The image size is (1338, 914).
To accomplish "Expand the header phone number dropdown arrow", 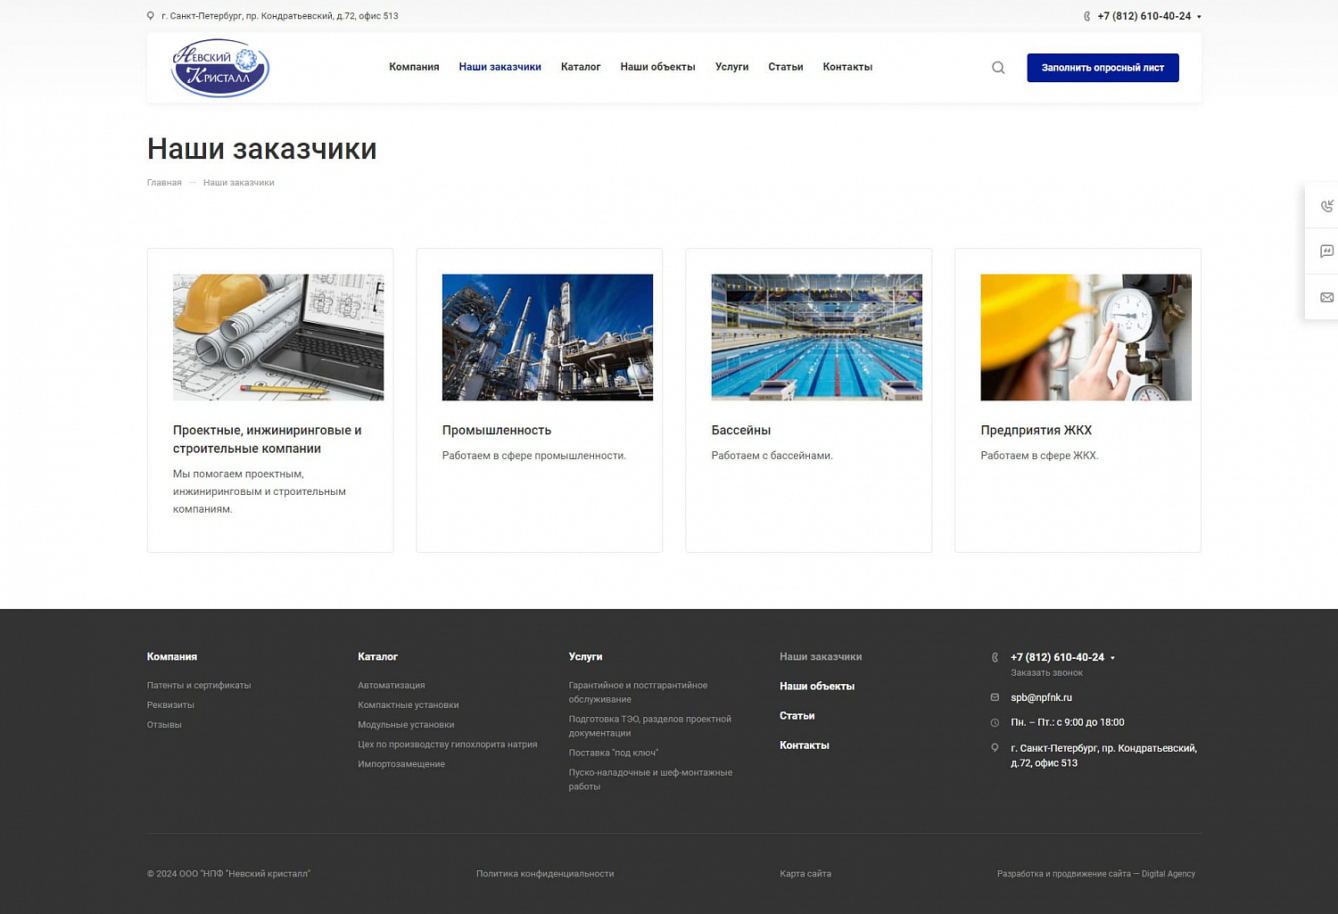I will pyautogui.click(x=1199, y=17).
